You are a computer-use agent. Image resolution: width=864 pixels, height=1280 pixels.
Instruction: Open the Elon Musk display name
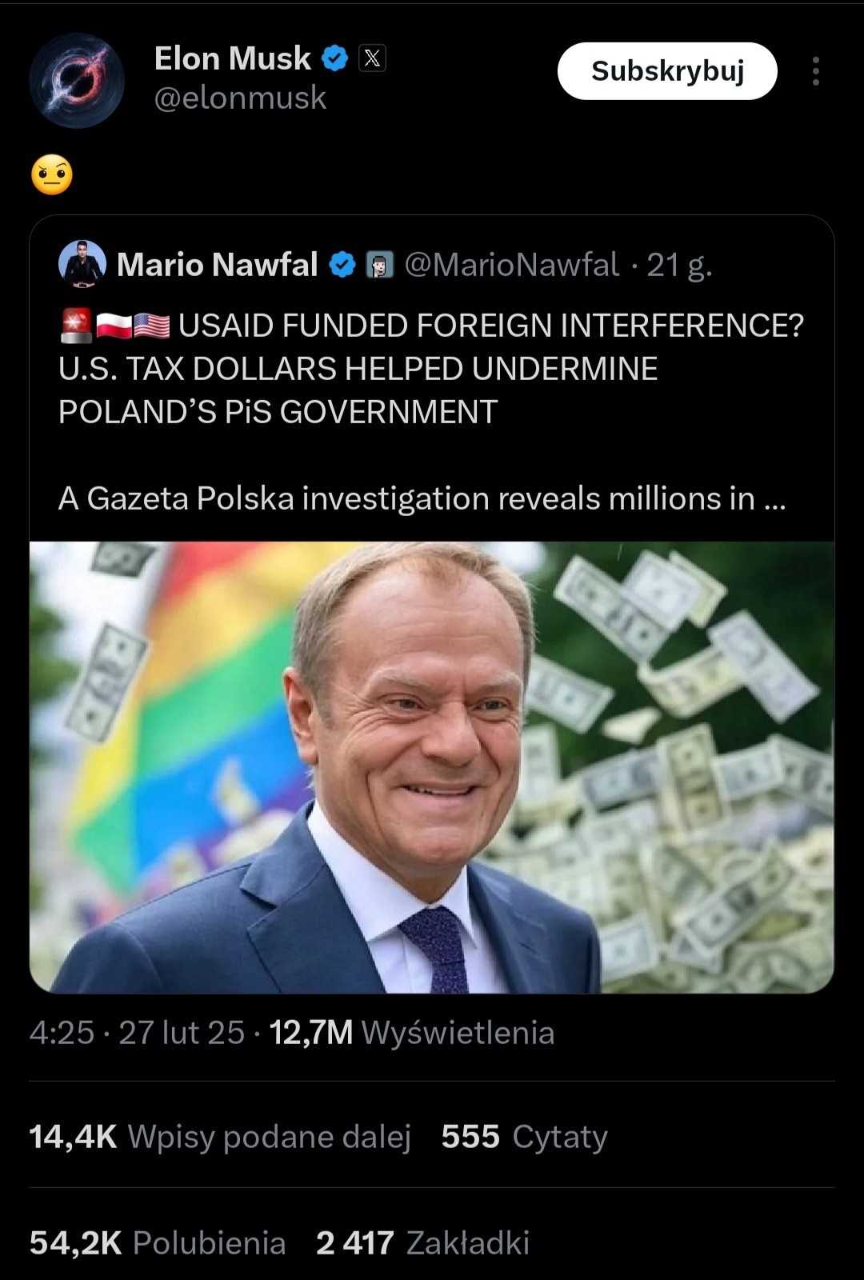(x=232, y=58)
